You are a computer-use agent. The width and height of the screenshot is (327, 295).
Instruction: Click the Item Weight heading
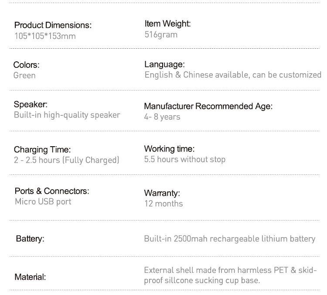167,24
